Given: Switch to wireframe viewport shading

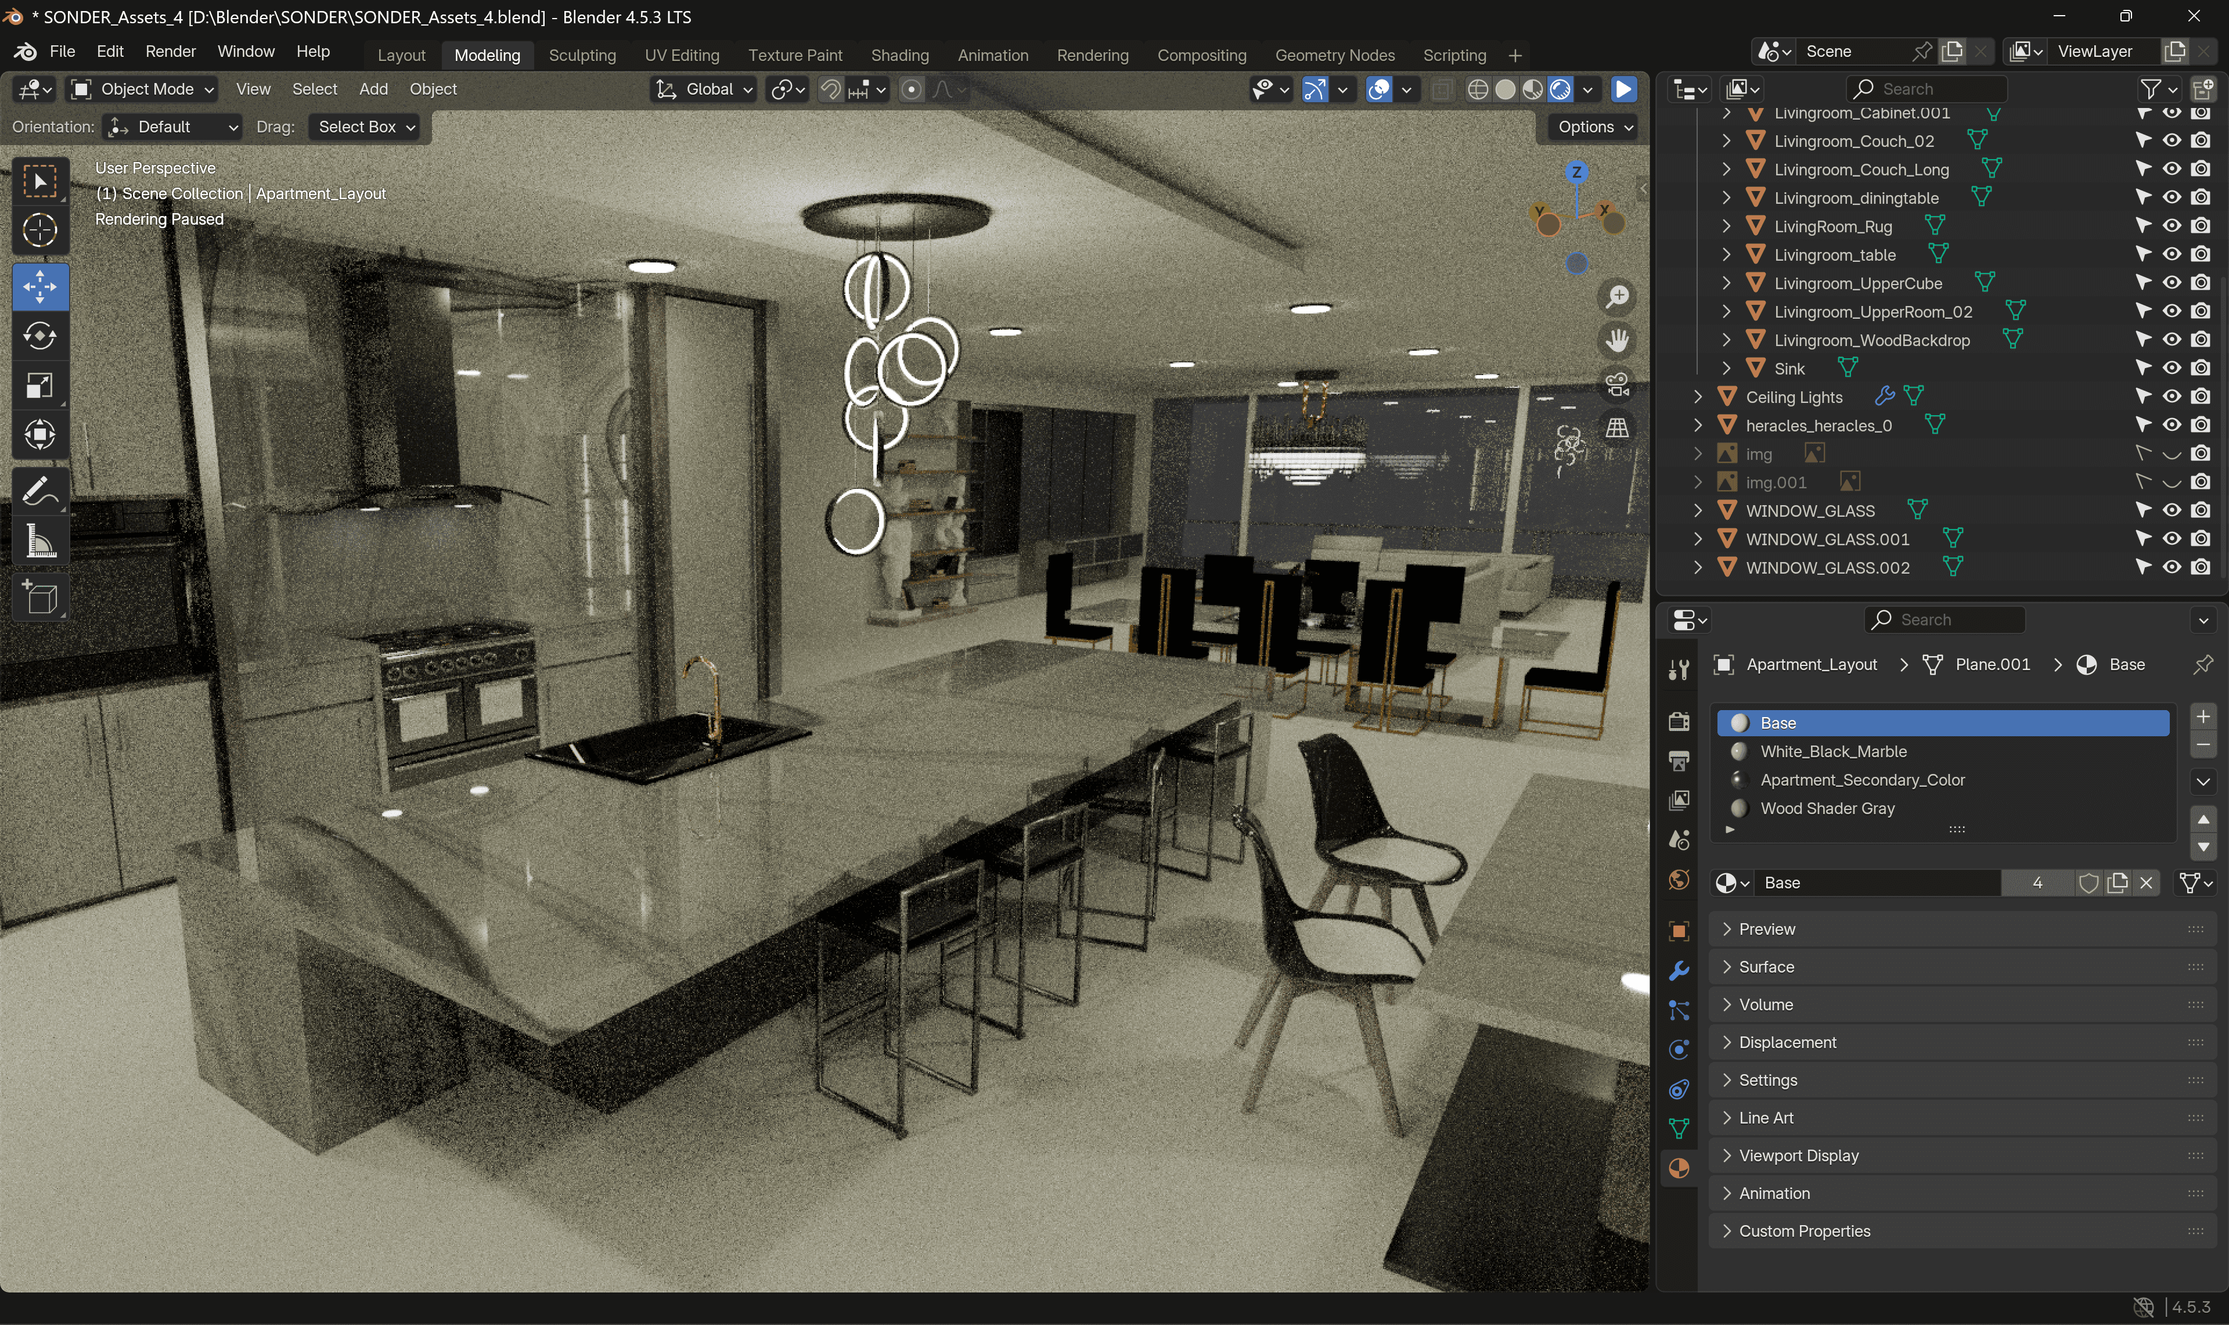Looking at the screenshot, I should click(1477, 89).
